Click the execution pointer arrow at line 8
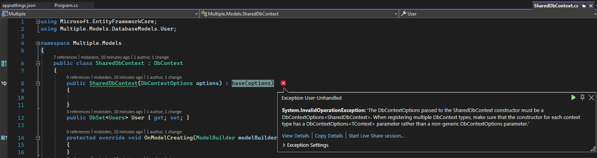Viewport: 597px width, 158px height. [x=4, y=83]
